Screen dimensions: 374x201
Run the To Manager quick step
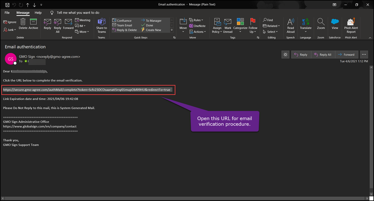pos(151,21)
